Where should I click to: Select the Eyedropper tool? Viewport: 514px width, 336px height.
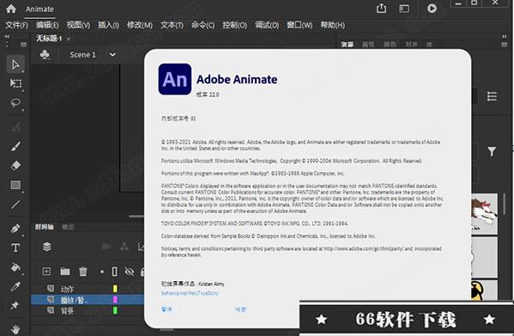coord(15,286)
